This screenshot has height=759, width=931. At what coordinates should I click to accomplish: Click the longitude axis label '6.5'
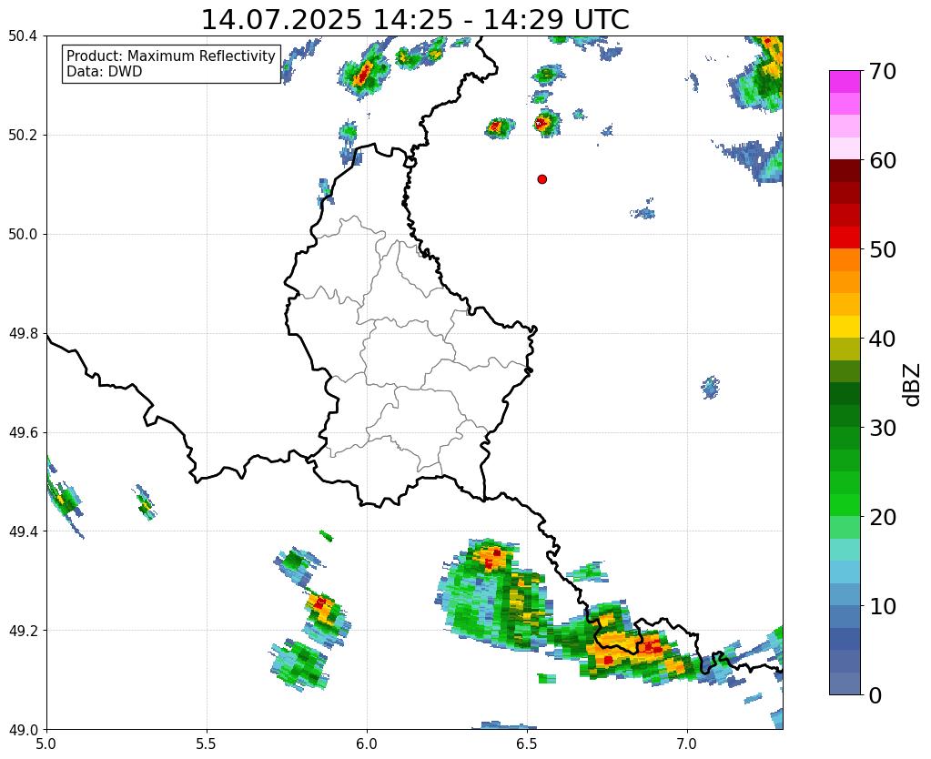(527, 744)
